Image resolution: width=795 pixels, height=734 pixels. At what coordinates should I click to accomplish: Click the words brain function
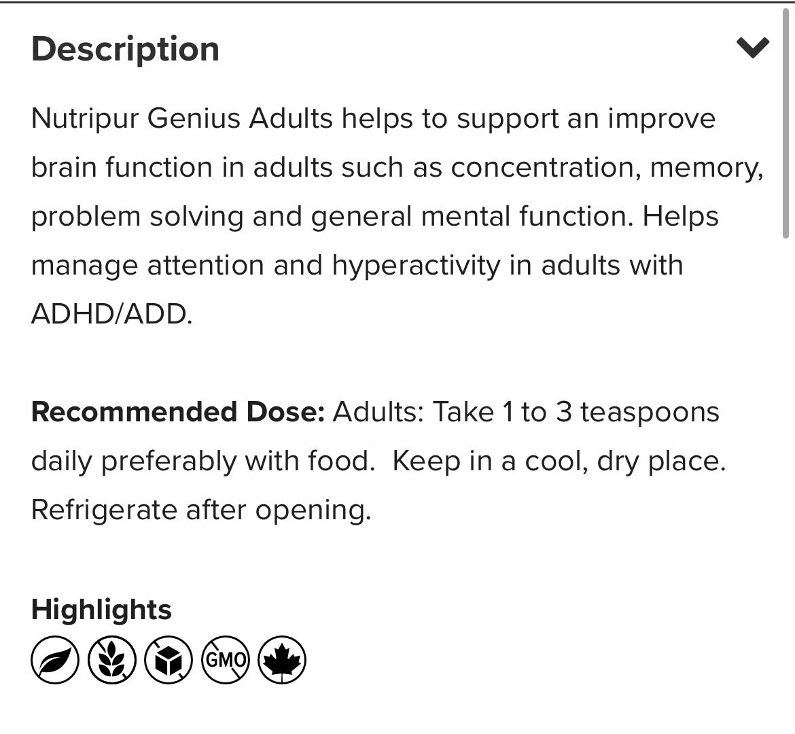(122, 167)
